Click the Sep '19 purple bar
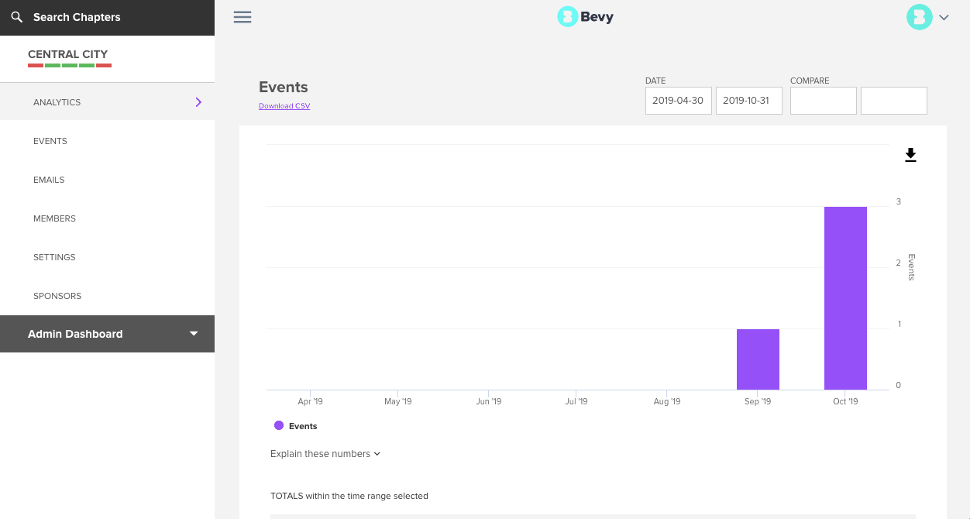Viewport: 970px width, 519px height. pos(758,359)
